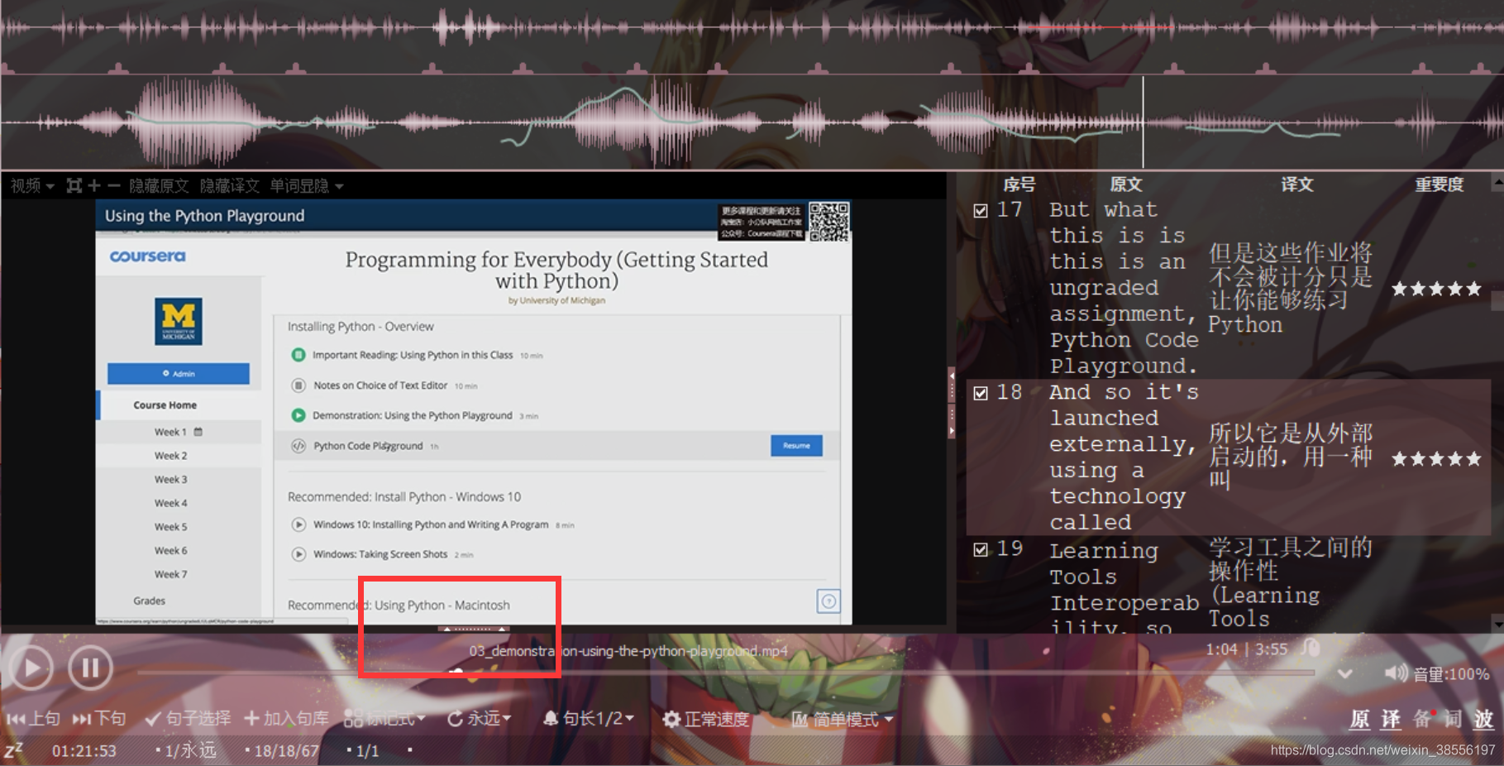Click the mouse icon beside the time

(x=1311, y=649)
